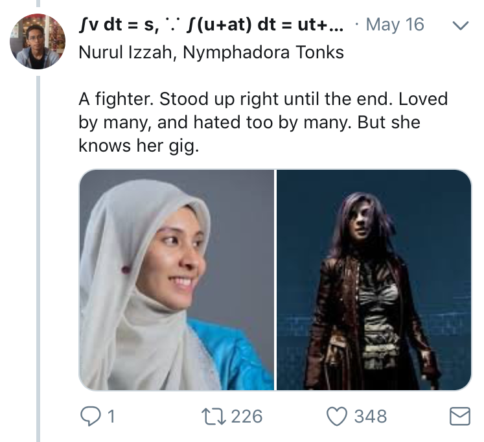The height and width of the screenshot is (442, 484).
Task: Click the reply speech bubble icon
Action: point(89,415)
